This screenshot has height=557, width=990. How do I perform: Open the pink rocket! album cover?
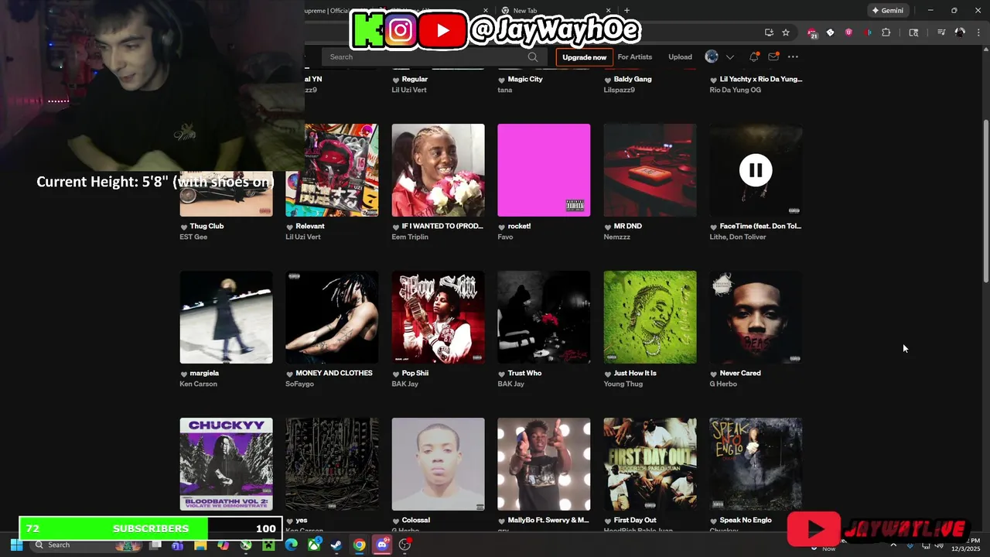544,170
